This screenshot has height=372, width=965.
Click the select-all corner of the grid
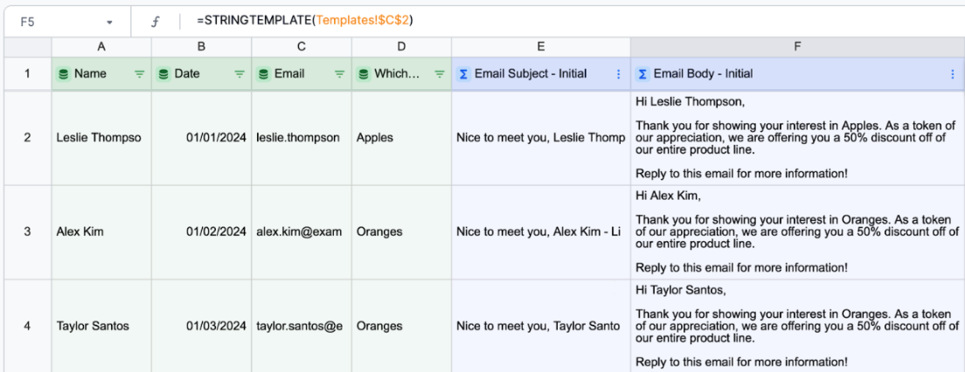tap(28, 47)
